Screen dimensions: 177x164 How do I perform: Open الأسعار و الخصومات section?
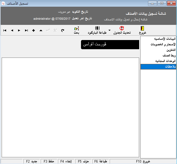pos(158,44)
